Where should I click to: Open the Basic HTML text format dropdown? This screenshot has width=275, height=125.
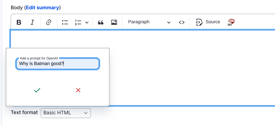pyautogui.click(x=66, y=113)
